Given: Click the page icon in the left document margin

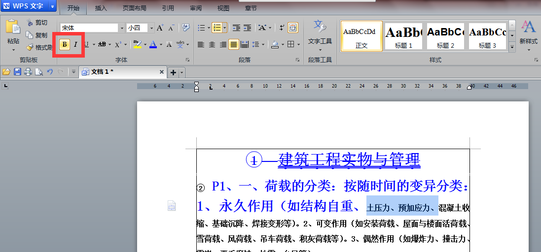Looking at the screenshot, I should [x=172, y=206].
